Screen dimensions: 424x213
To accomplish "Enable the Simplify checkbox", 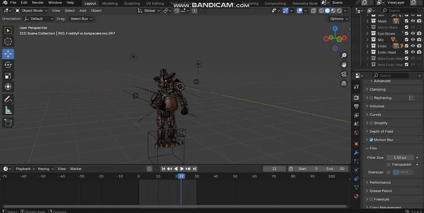I will tap(371, 123).
